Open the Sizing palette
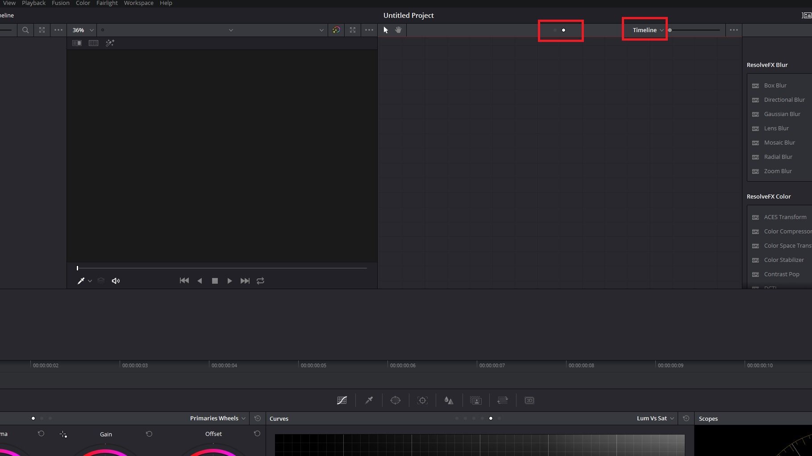Screen dimensions: 812x456 click(503, 400)
